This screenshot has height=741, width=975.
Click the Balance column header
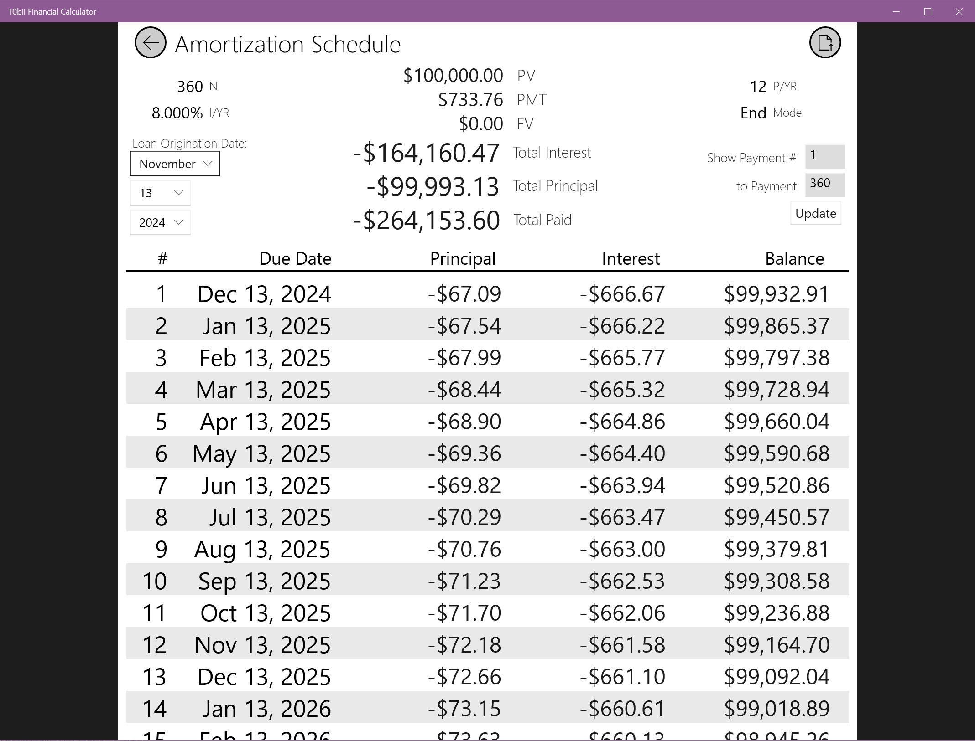coord(794,258)
